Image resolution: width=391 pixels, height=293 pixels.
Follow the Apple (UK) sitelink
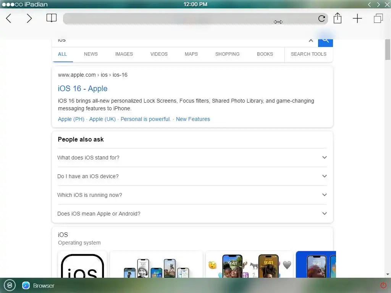(102, 119)
